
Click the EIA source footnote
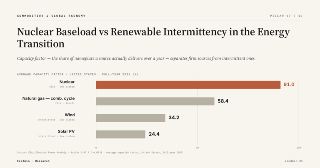[x=100, y=153]
